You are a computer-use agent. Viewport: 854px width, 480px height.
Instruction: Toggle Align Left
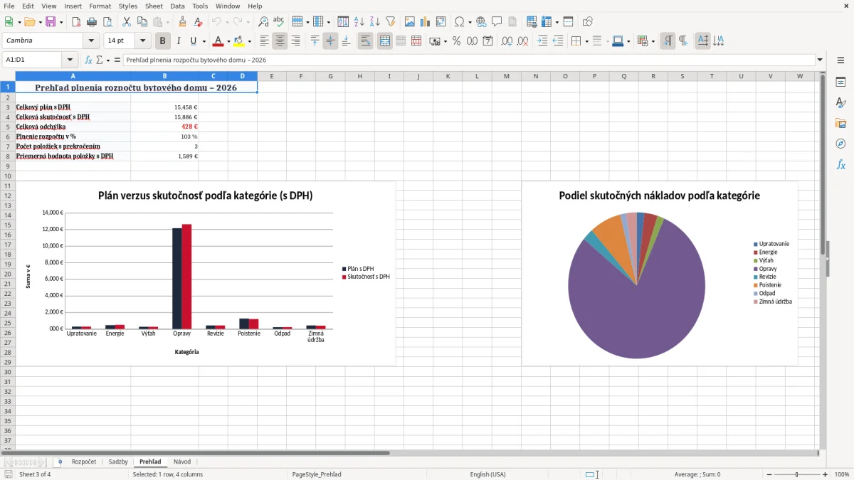coord(264,41)
